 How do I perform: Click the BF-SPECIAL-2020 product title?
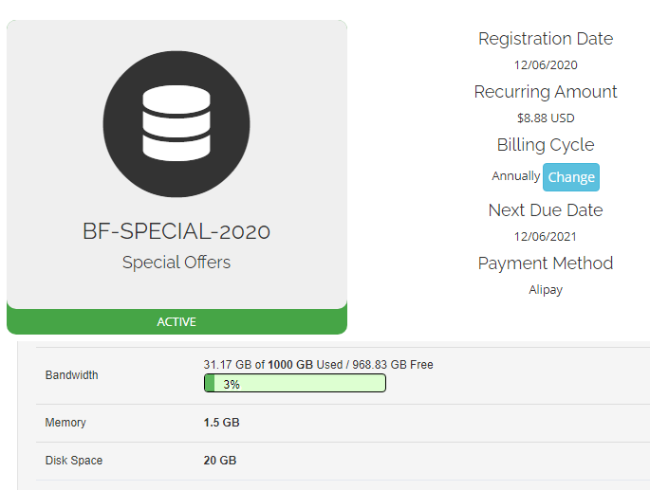tap(176, 231)
